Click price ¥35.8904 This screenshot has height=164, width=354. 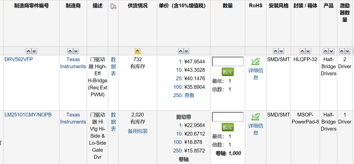click(x=195, y=87)
